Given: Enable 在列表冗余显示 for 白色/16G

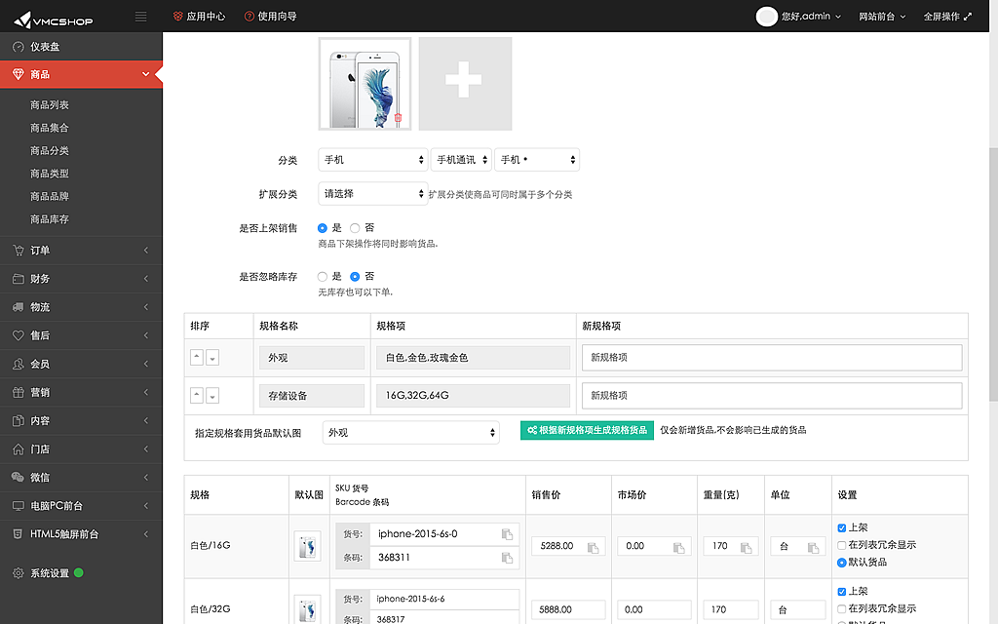Looking at the screenshot, I should pyautogui.click(x=842, y=545).
